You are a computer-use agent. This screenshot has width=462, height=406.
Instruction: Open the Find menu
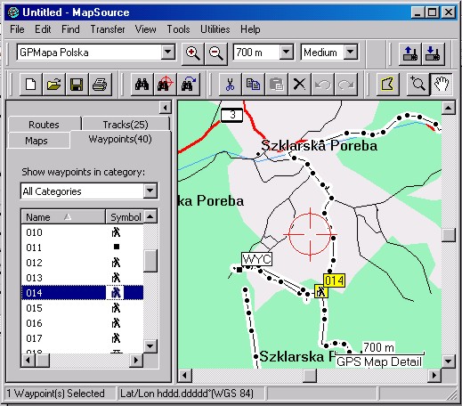(x=70, y=29)
